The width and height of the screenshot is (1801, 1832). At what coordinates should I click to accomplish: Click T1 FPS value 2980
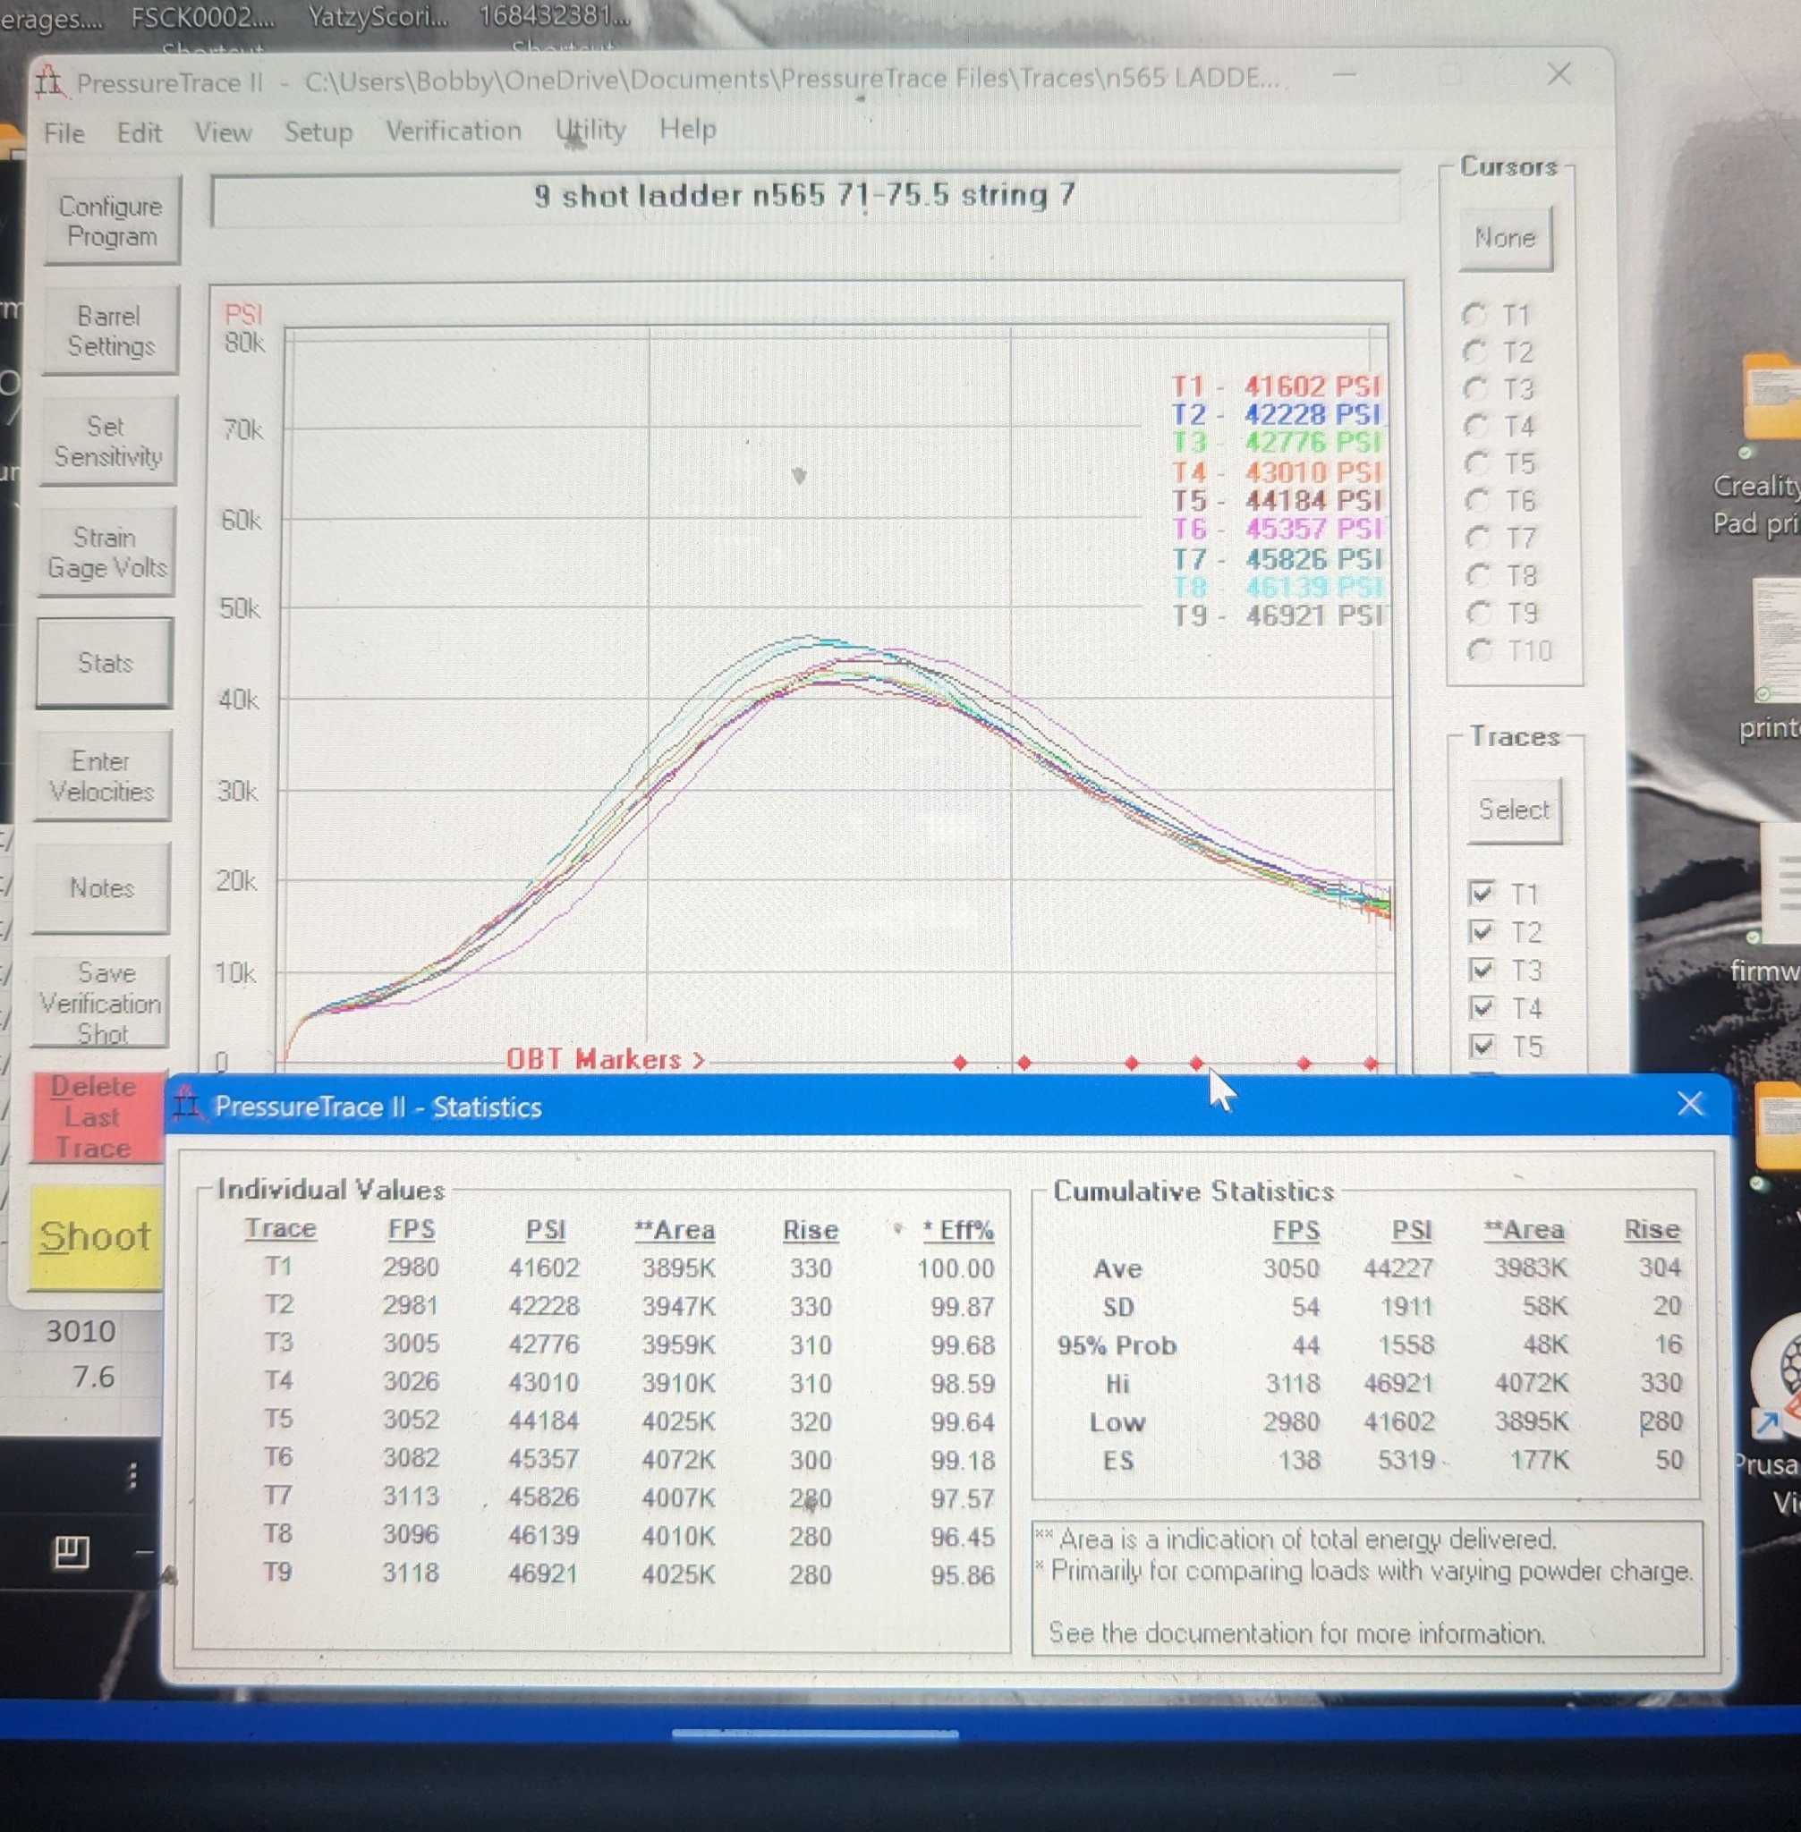[411, 1268]
